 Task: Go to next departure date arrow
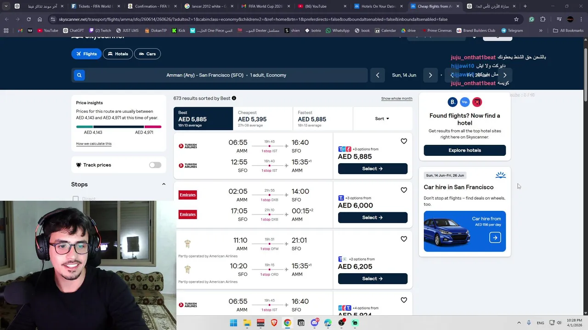[x=430, y=75]
